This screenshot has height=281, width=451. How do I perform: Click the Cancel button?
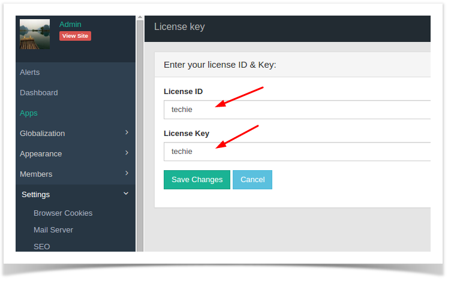252,180
